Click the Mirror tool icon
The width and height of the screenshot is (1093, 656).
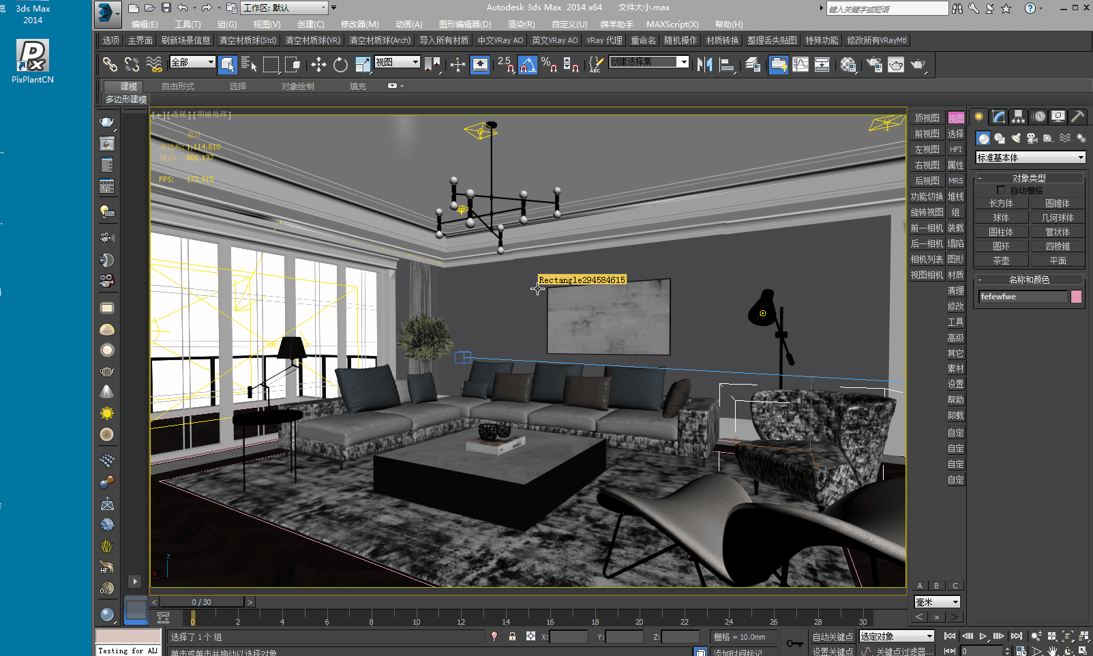pyautogui.click(x=705, y=64)
